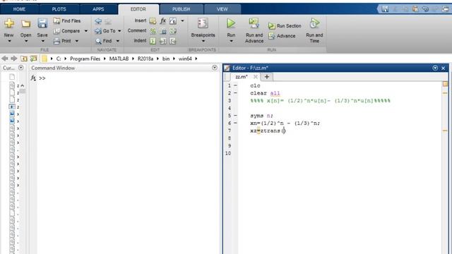Increase indent with the middle Indent icon
This screenshot has height=254, width=452.
[163, 41]
